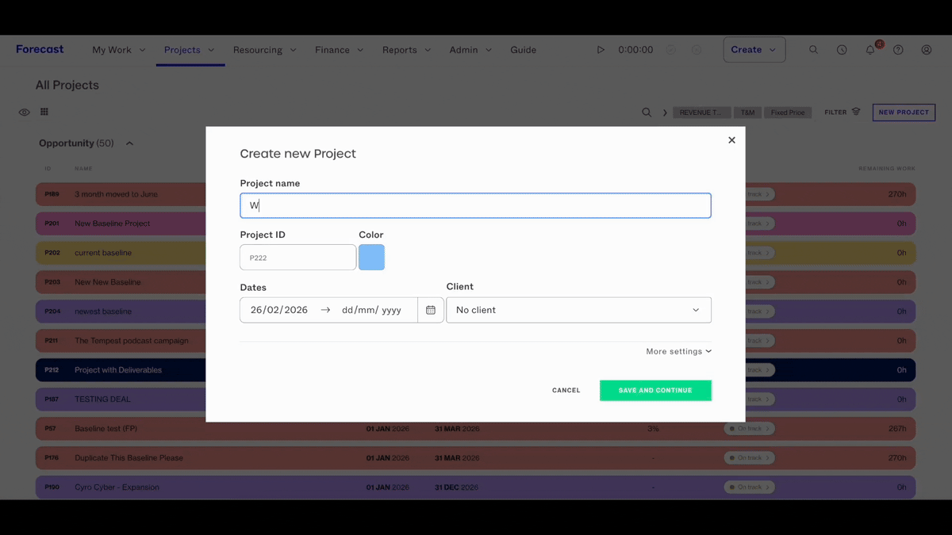Open the Create dropdown button
This screenshot has width=952, height=535.
pyautogui.click(x=754, y=49)
